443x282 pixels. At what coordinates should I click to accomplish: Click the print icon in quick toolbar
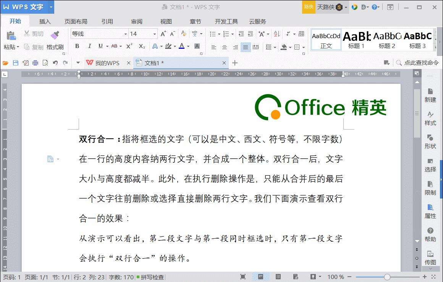[x=35, y=63]
